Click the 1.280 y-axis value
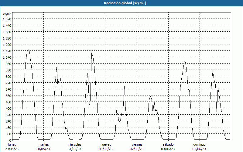 tap(7, 38)
